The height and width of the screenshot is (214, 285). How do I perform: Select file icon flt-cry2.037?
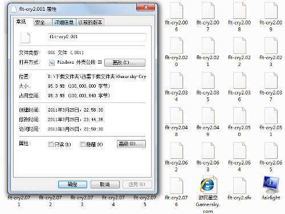click(271, 81)
